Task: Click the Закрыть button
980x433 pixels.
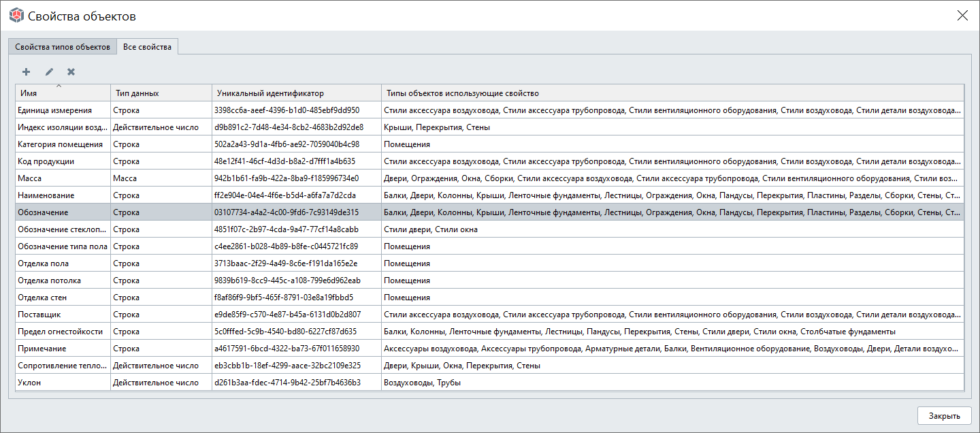Action: [x=944, y=416]
